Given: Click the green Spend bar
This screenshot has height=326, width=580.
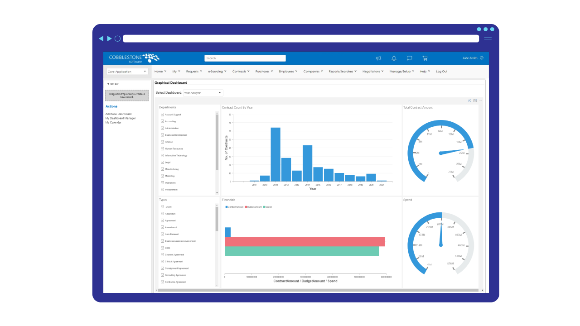Looking at the screenshot, I should [x=302, y=251].
